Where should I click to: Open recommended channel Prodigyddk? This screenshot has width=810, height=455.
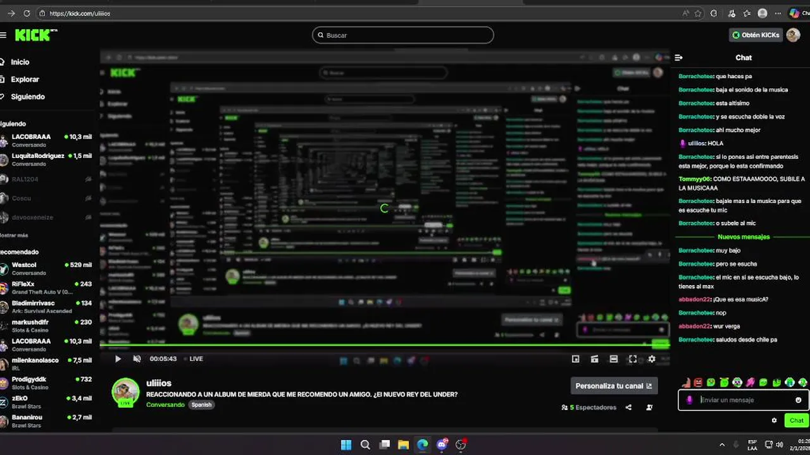pyautogui.click(x=46, y=383)
